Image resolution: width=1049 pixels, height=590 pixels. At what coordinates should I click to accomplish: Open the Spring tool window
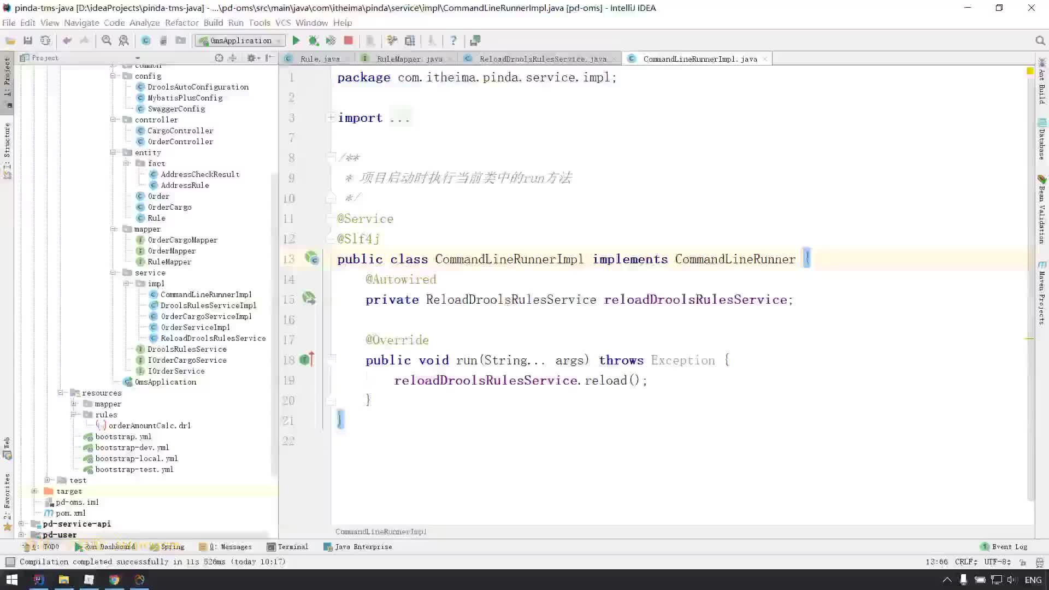point(167,547)
